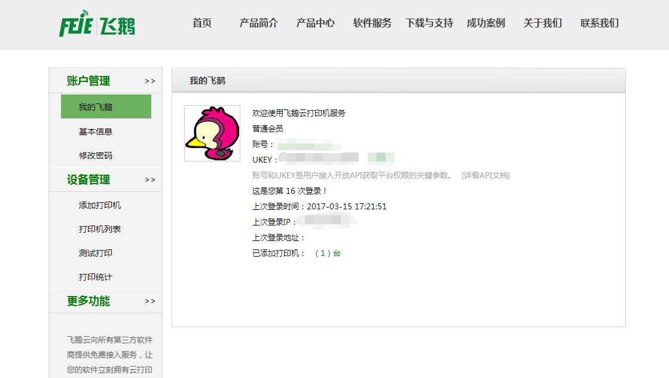
Task: Select 我的飞鹅 in the sidebar
Action: click(x=106, y=106)
